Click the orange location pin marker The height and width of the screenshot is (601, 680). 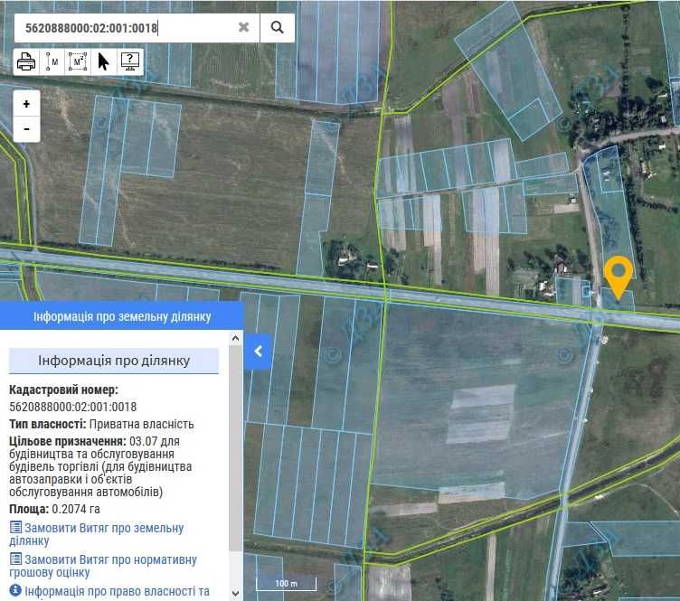[619, 277]
